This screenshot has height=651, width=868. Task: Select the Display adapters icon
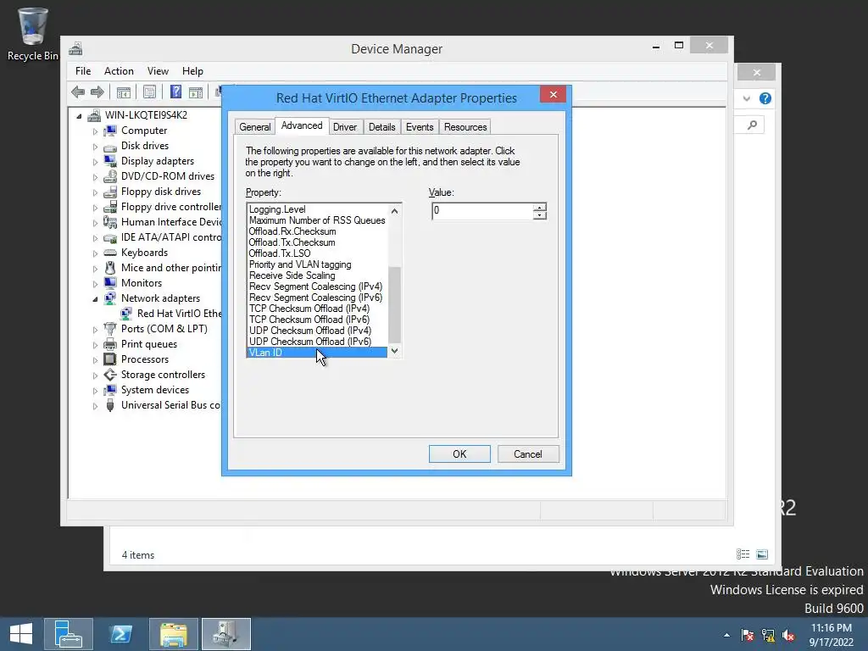(110, 161)
